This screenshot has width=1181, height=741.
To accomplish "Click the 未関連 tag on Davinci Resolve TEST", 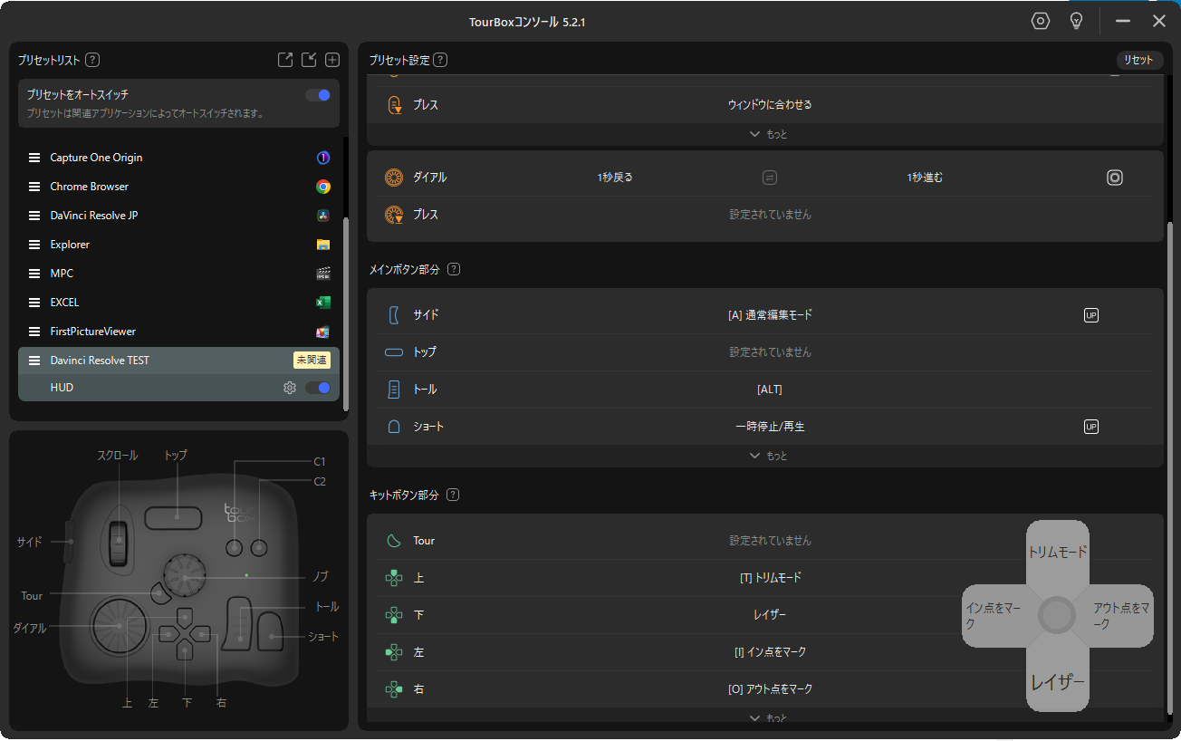I will click(312, 361).
